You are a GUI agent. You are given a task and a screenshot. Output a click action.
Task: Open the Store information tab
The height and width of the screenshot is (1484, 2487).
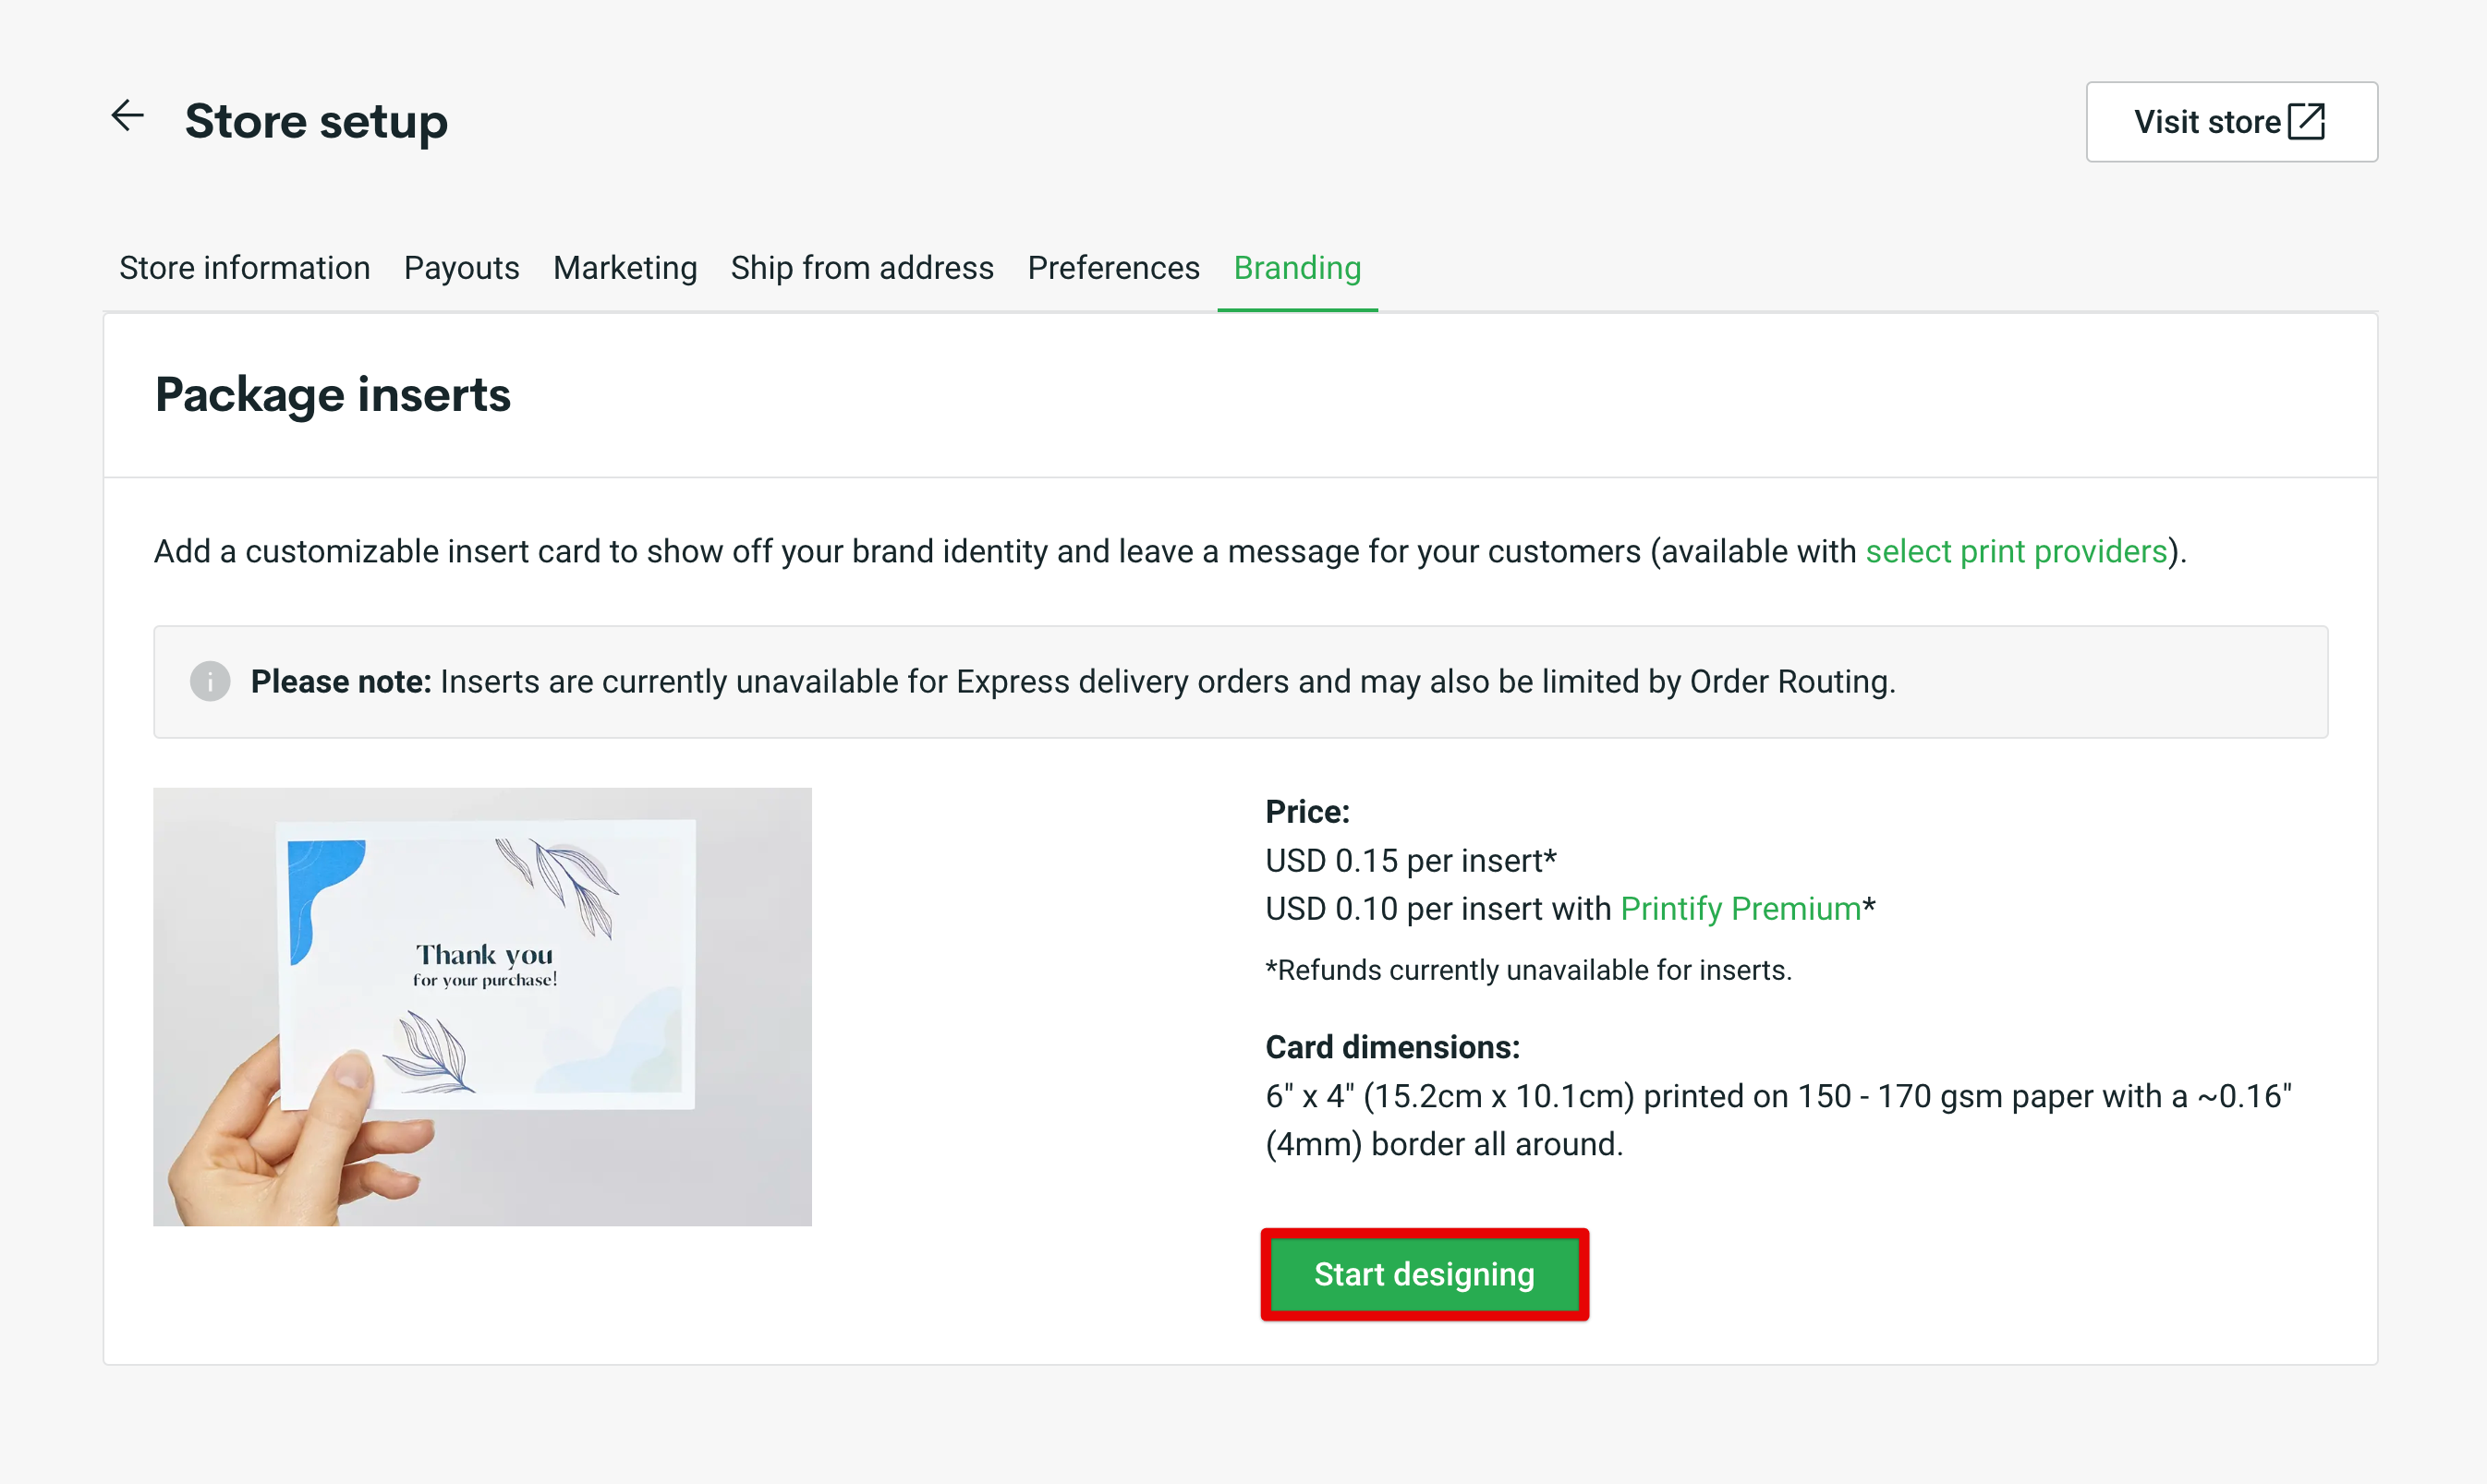245,268
